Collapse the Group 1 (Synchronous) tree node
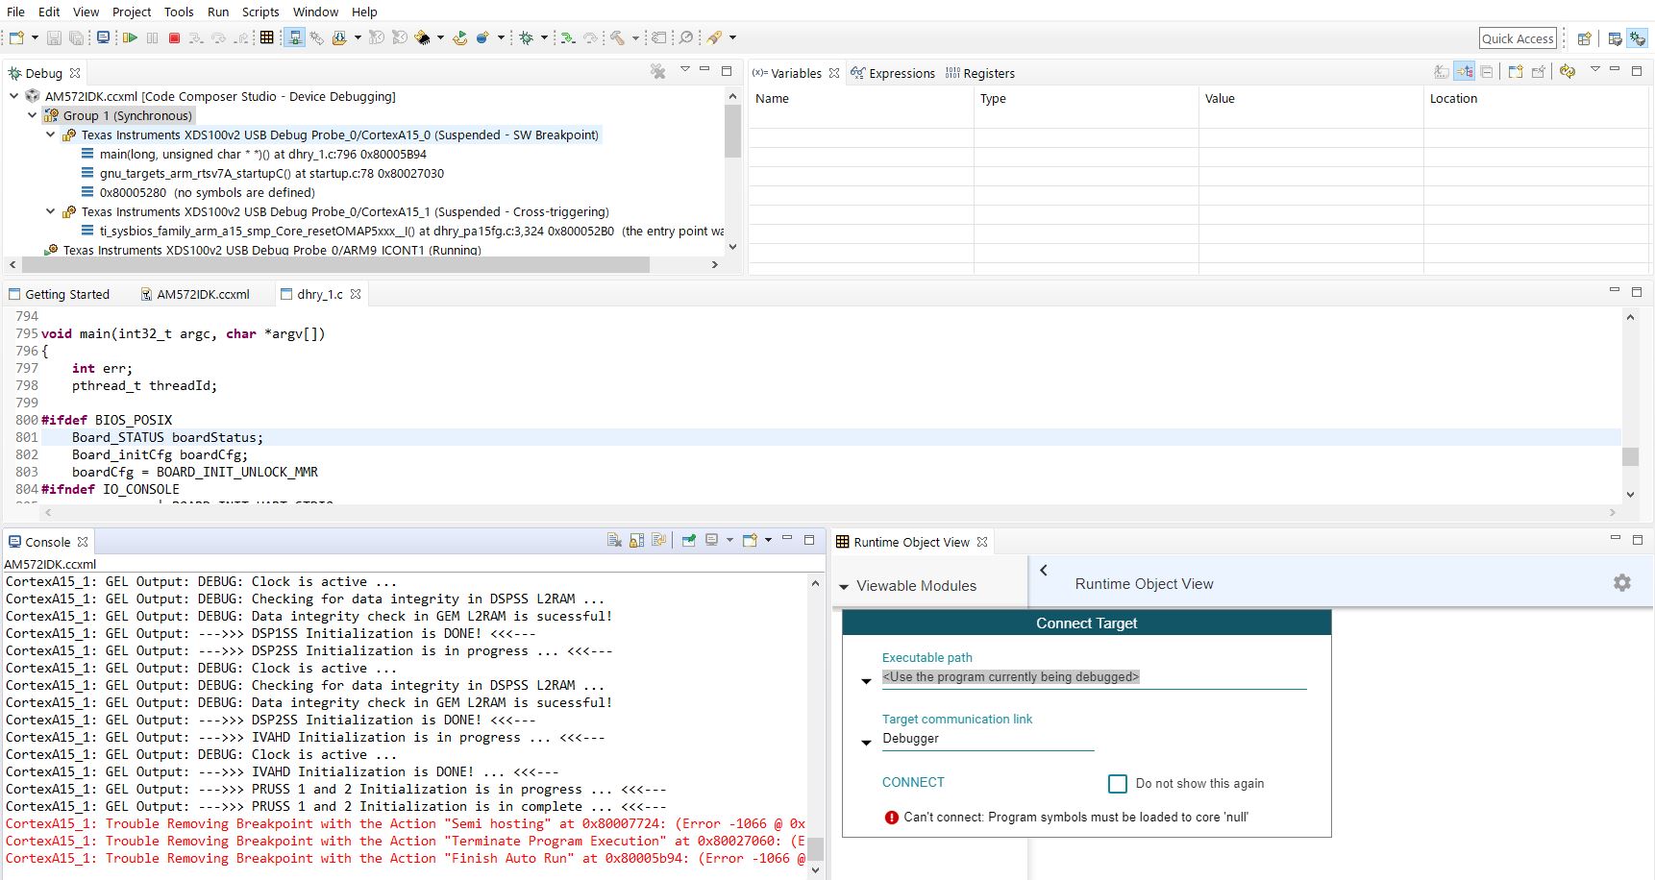 [32, 115]
